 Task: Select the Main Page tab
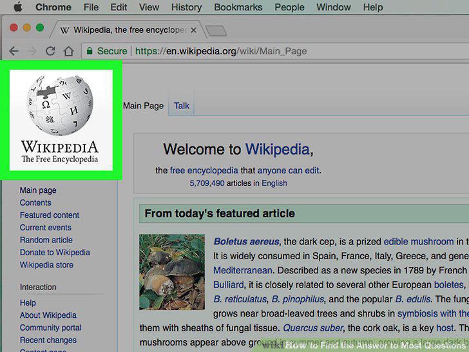[143, 106]
